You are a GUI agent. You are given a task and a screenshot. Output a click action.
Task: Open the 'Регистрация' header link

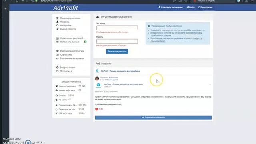click(206, 7)
